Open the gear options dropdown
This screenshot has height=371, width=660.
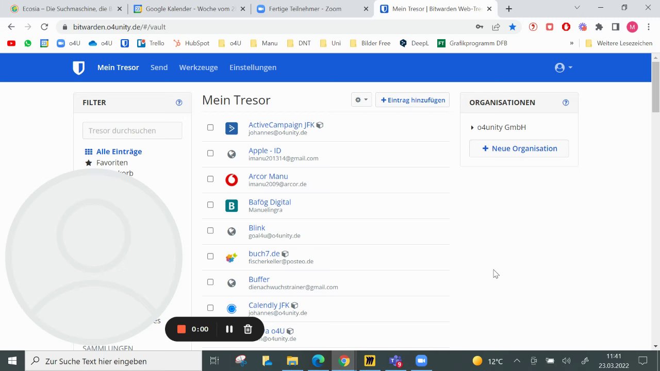coord(361,100)
